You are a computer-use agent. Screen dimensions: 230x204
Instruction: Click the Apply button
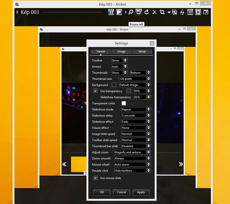[x=141, y=192]
